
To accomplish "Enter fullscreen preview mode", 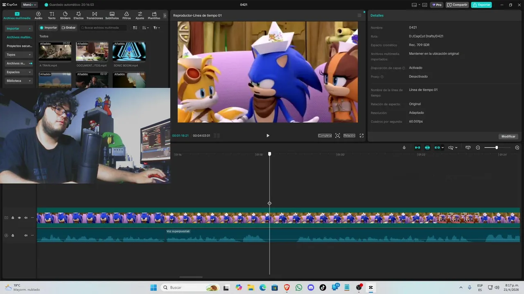I will coord(361,136).
